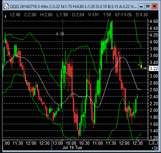The height and width of the screenshot is (153, 161).
Task: Click the 3.80 price axis label
Action: (154, 49)
